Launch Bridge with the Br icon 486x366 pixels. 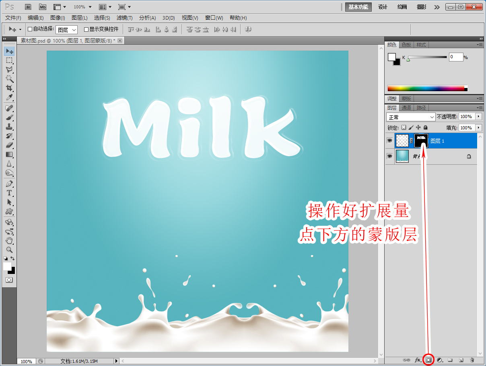pyautogui.click(x=28, y=7)
